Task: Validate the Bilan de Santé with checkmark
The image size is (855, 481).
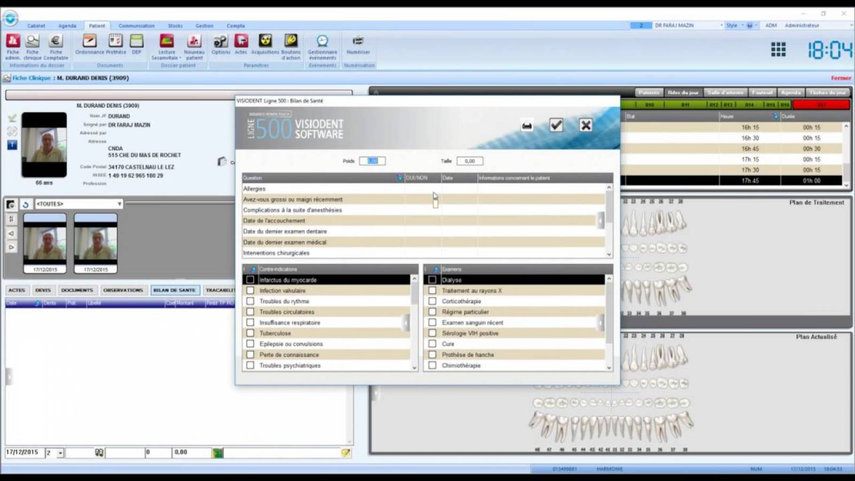Action: coord(556,125)
